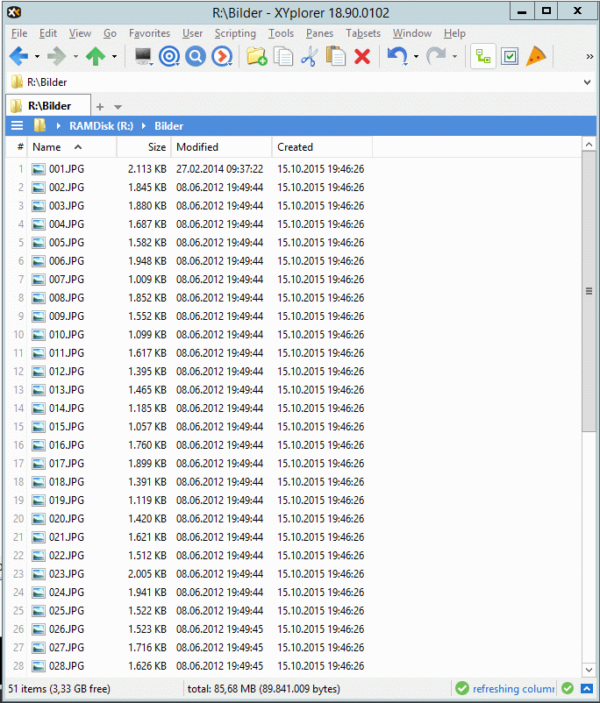
Task: Open the Scripting menu
Action: (235, 33)
